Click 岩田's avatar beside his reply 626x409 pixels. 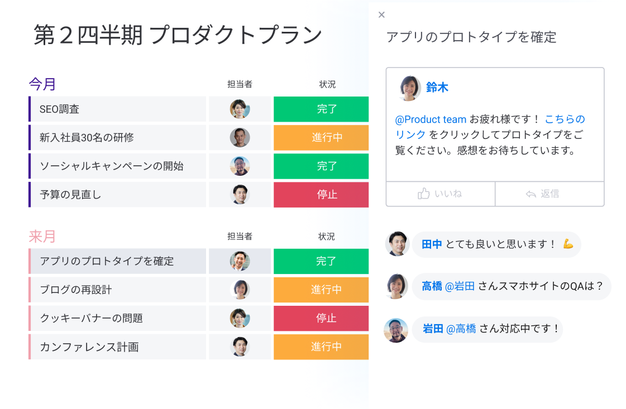pos(396,330)
